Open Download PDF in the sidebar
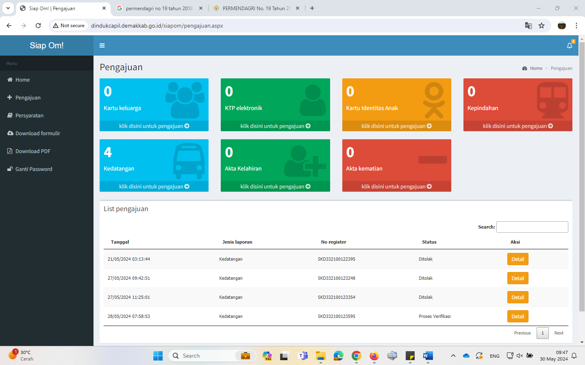 click(33, 151)
